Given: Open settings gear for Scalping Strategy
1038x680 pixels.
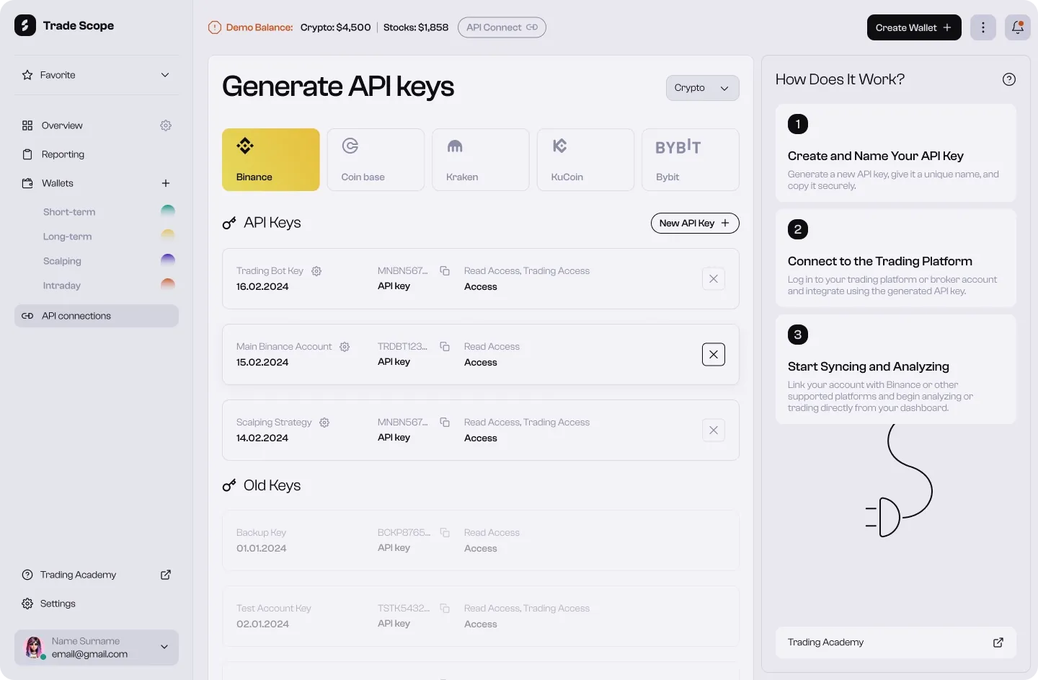Looking at the screenshot, I should [324, 423].
